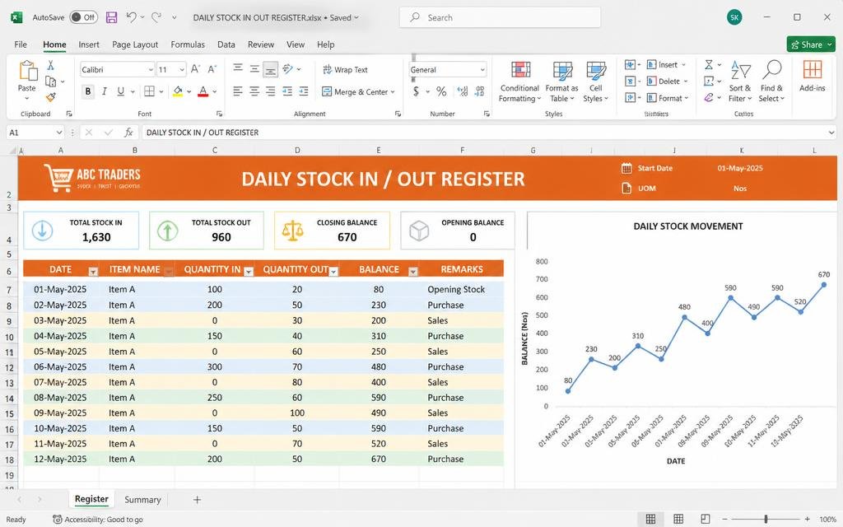Click the Cut scissors icon

point(50,65)
